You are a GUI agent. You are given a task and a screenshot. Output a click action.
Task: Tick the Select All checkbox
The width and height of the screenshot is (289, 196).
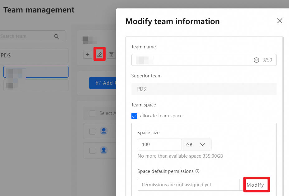pyautogui.click(x=92, y=113)
